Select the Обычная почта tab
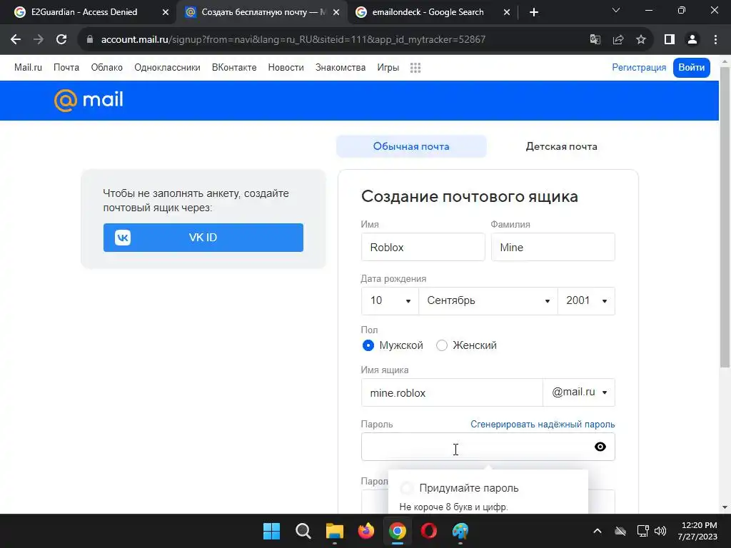The image size is (731, 548). 411,146
